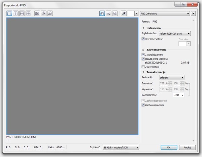Screen dimensions: 202x157
Task: Click the zoom in magnifier
Action: pos(109,13)
